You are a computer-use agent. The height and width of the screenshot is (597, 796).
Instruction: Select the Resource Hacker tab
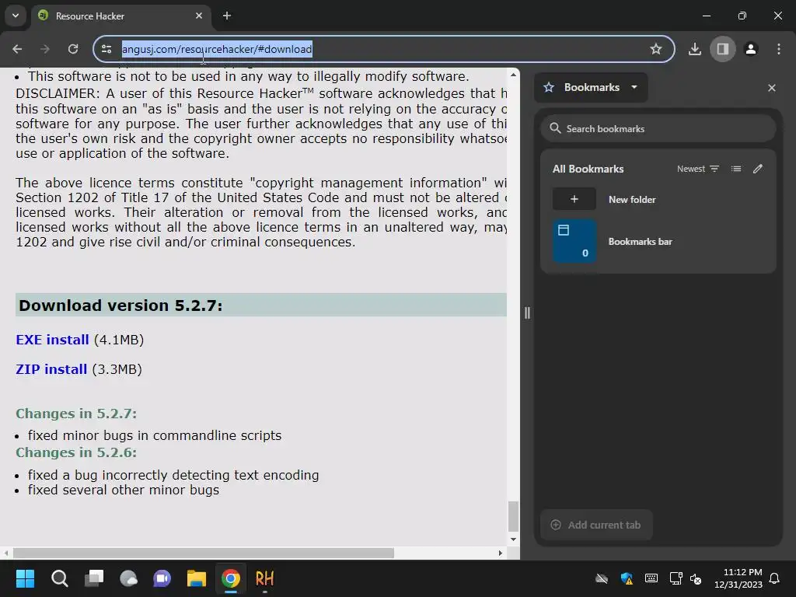coord(120,16)
